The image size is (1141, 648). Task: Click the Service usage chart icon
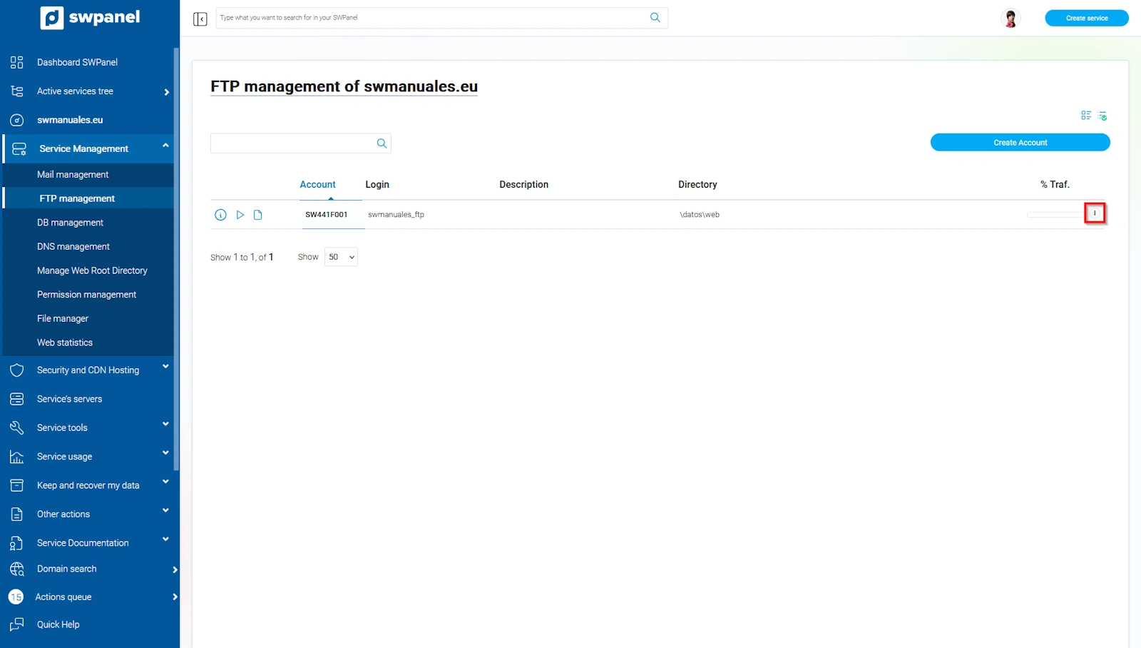point(17,457)
